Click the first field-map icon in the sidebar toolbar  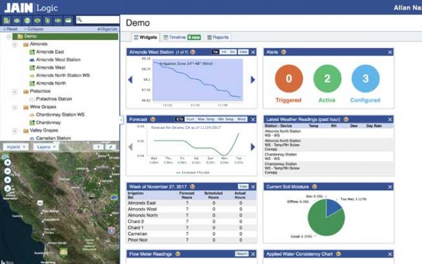coord(7,20)
